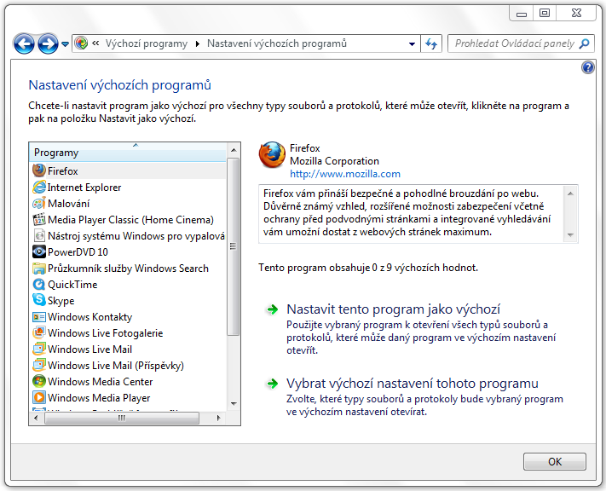Select Windows Kontakty in the list
Viewport: 606px width, 491px height.
coord(128,317)
